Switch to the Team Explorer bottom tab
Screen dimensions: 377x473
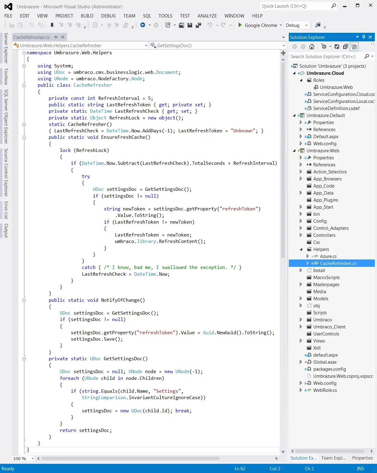click(333, 458)
